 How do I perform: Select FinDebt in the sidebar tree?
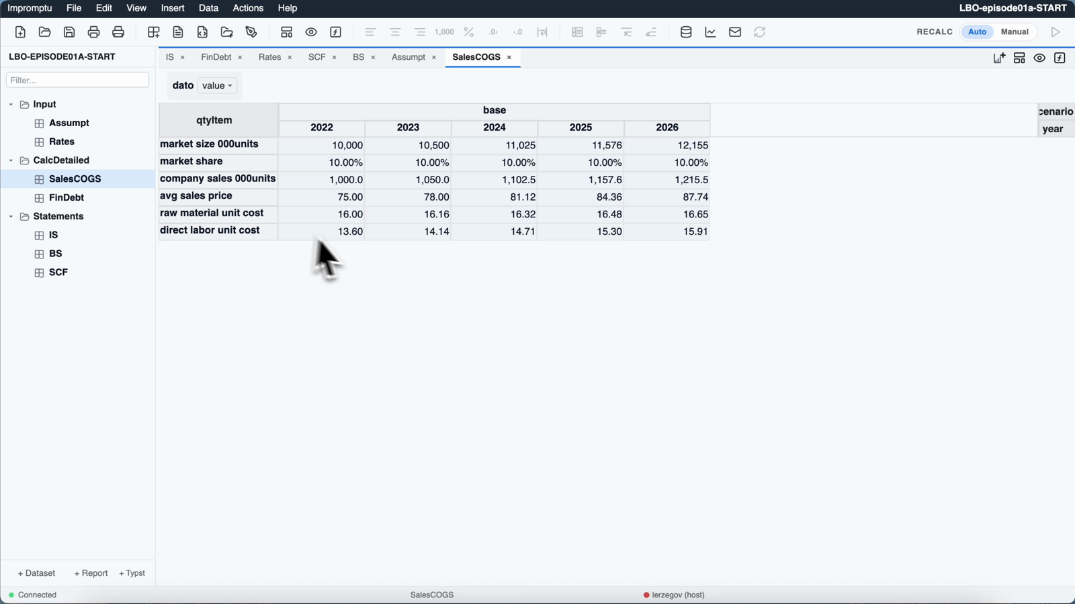point(67,198)
